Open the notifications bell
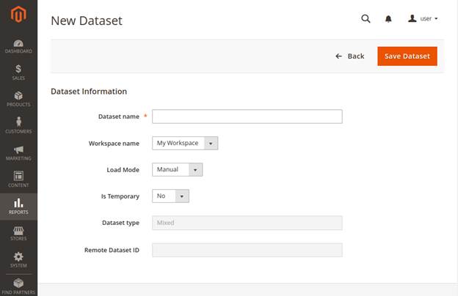This screenshot has width=458, height=296. point(388,19)
